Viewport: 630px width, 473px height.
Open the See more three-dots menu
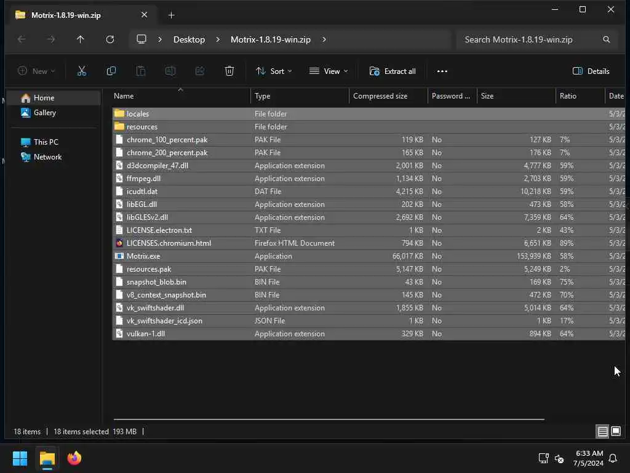(x=442, y=71)
